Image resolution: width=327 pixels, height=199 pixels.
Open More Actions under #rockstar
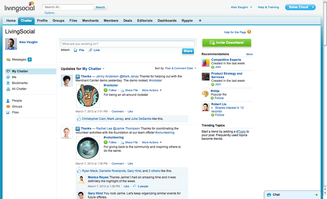[152, 90]
